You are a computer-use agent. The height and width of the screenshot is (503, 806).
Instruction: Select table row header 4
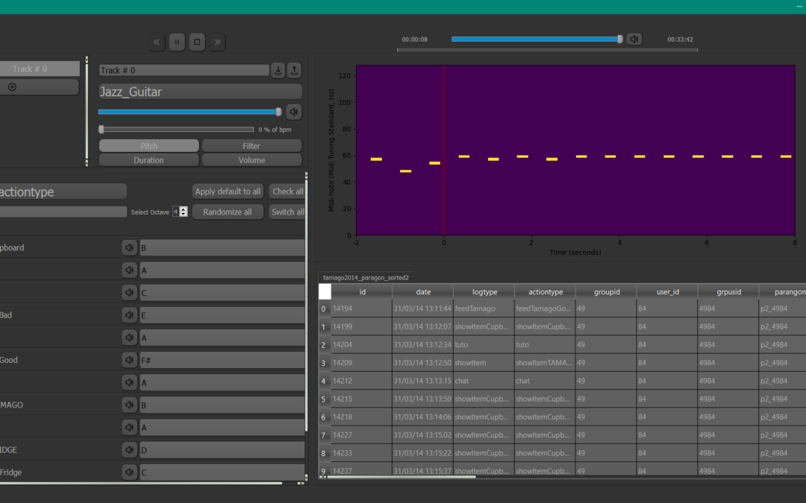(324, 381)
